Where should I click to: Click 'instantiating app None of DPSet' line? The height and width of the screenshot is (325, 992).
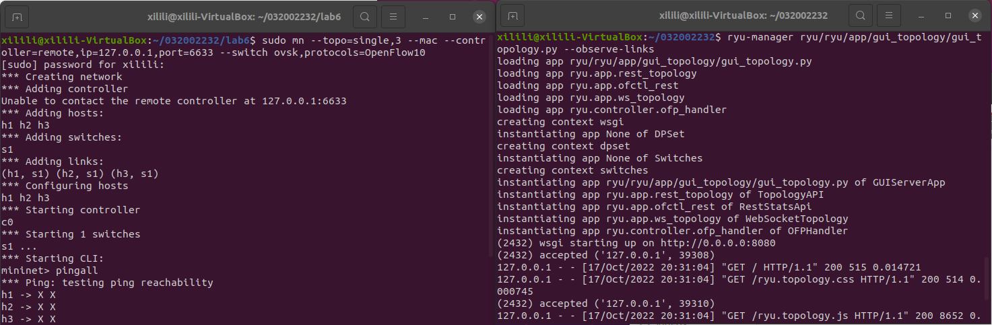(x=591, y=134)
